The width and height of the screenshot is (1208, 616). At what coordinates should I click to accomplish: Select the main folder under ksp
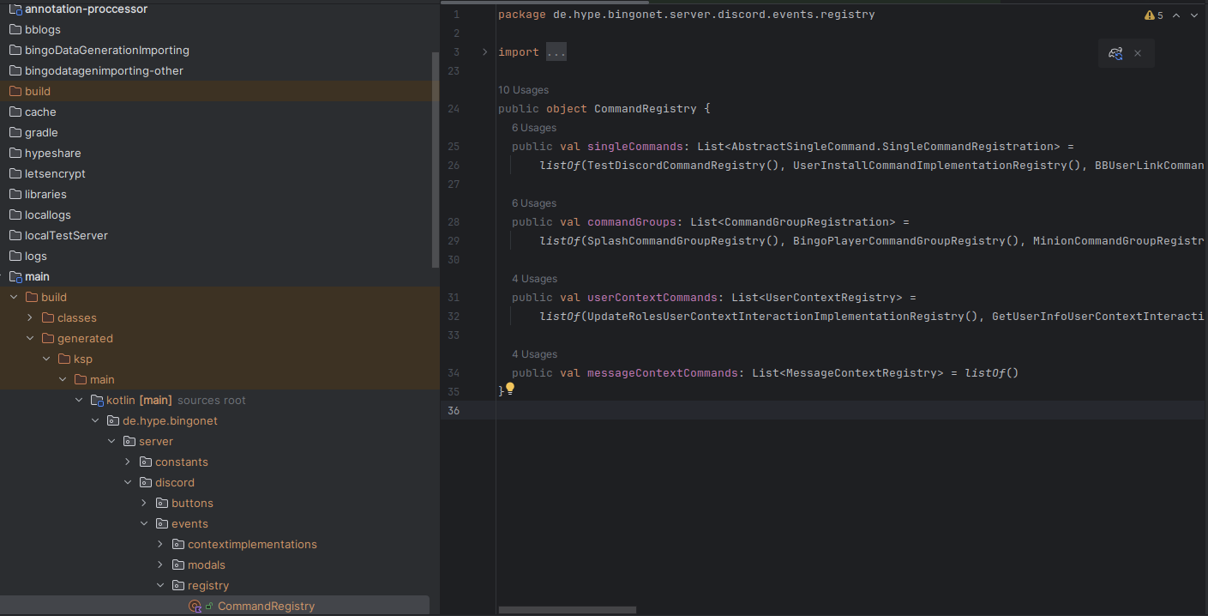tap(219, 379)
